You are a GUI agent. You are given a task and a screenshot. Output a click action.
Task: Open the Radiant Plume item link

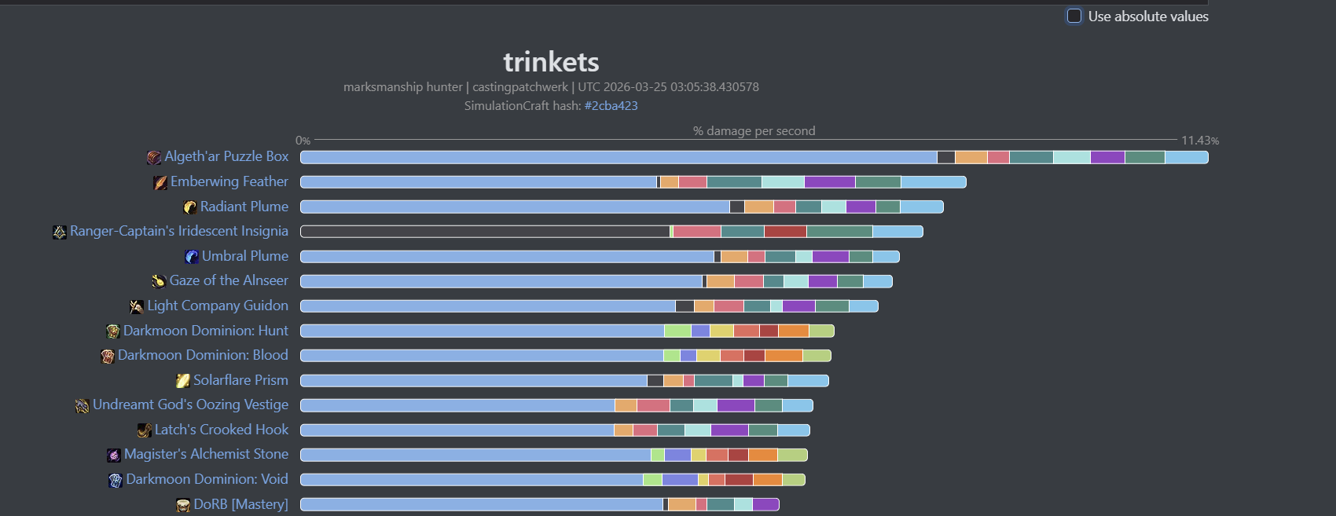(244, 207)
